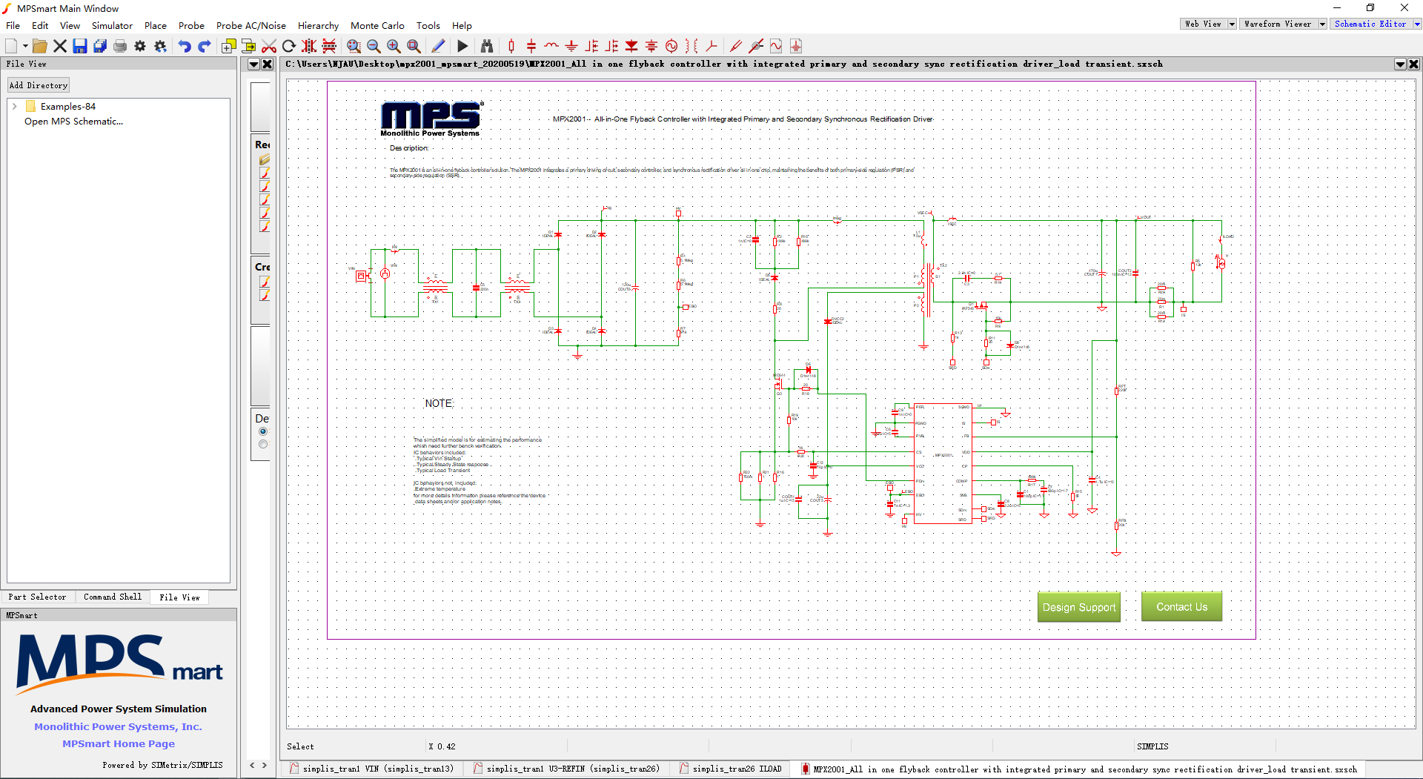The height and width of the screenshot is (779, 1423).
Task: Run the simulation with the play icon
Action: point(462,46)
